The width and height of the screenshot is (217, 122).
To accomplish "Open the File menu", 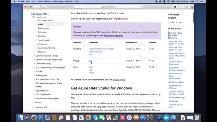I will (28, 1).
